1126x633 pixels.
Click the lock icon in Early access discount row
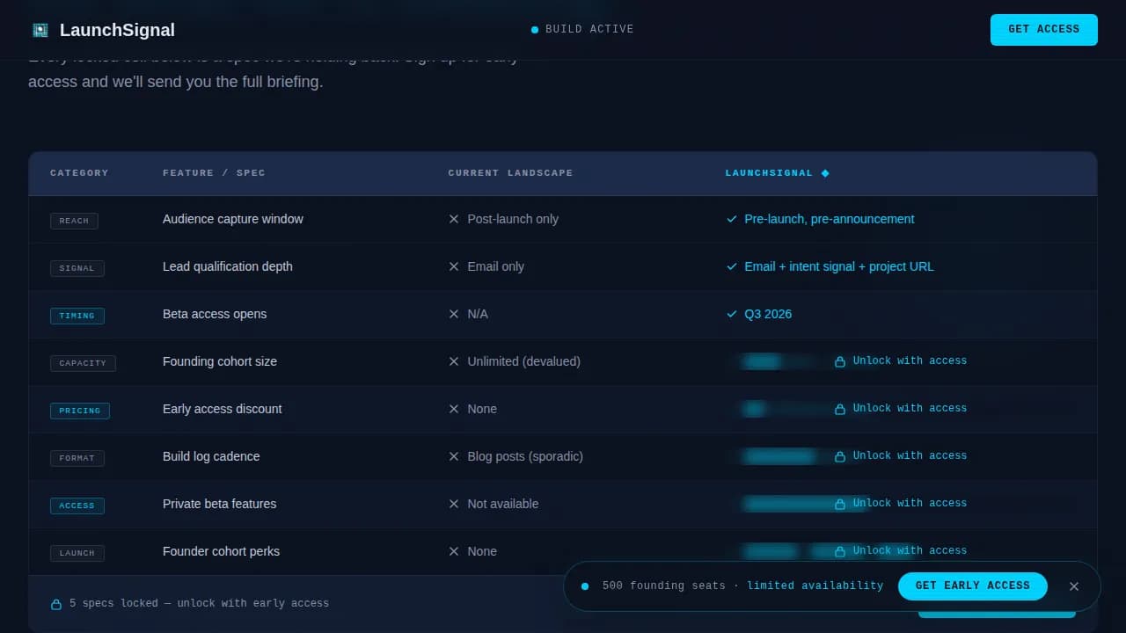click(x=840, y=409)
